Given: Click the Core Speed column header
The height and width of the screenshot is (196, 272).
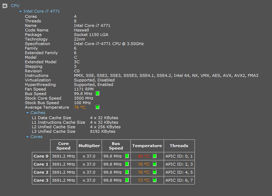Looking at the screenshot, I should 63,146.
